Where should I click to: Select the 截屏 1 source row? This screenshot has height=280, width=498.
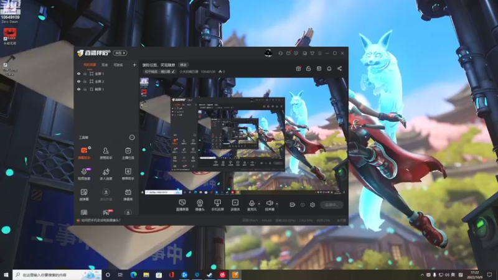click(x=107, y=90)
